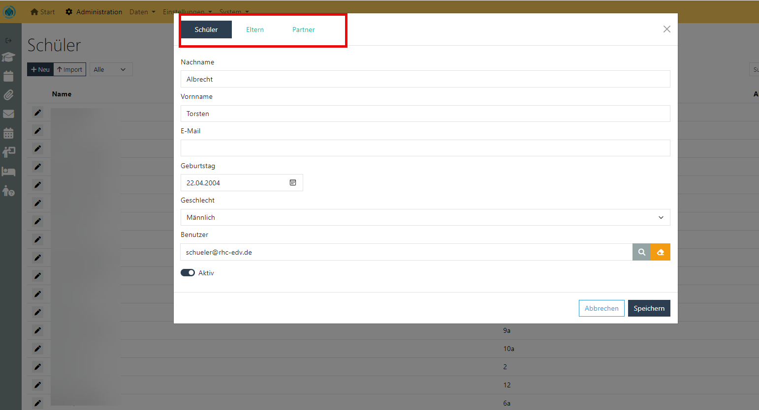Click the Neu button
This screenshot has width=759, height=410.
(40, 69)
